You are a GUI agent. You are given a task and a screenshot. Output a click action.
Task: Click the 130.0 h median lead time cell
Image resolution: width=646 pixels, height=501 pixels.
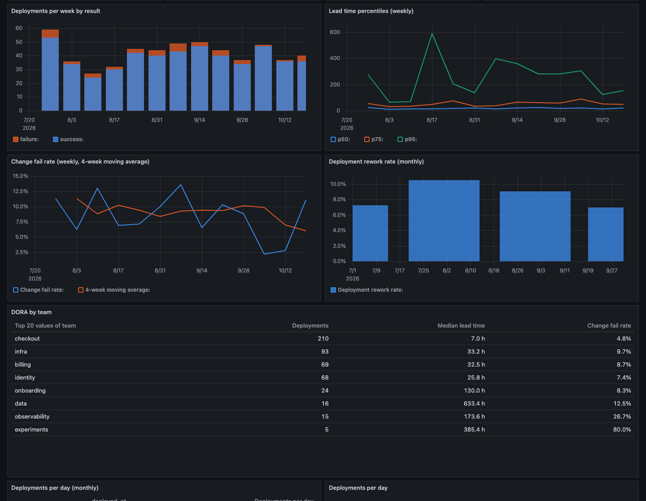[x=474, y=390]
